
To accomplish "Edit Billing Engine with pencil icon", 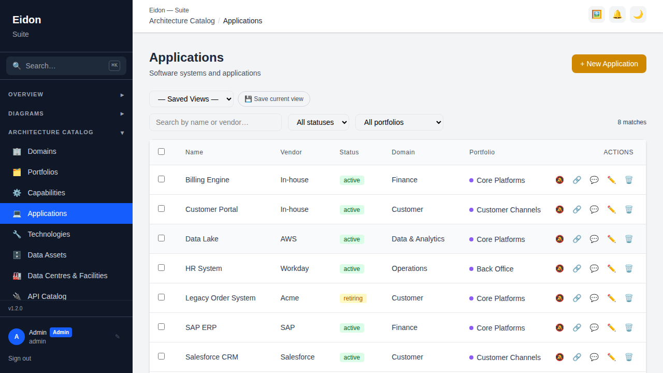I will (x=612, y=180).
